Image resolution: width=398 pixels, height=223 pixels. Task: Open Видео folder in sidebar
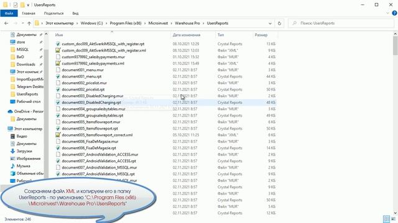[22, 136]
